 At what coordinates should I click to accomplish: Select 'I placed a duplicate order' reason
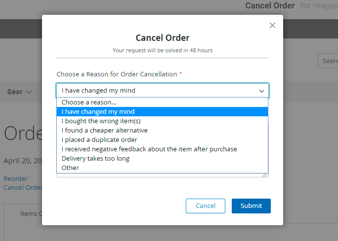coord(99,140)
